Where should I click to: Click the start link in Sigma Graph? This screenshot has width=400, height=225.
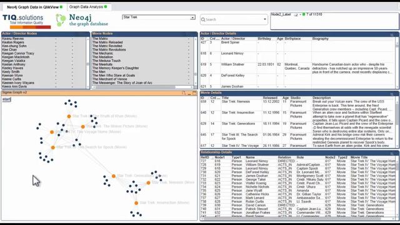coord(7,99)
